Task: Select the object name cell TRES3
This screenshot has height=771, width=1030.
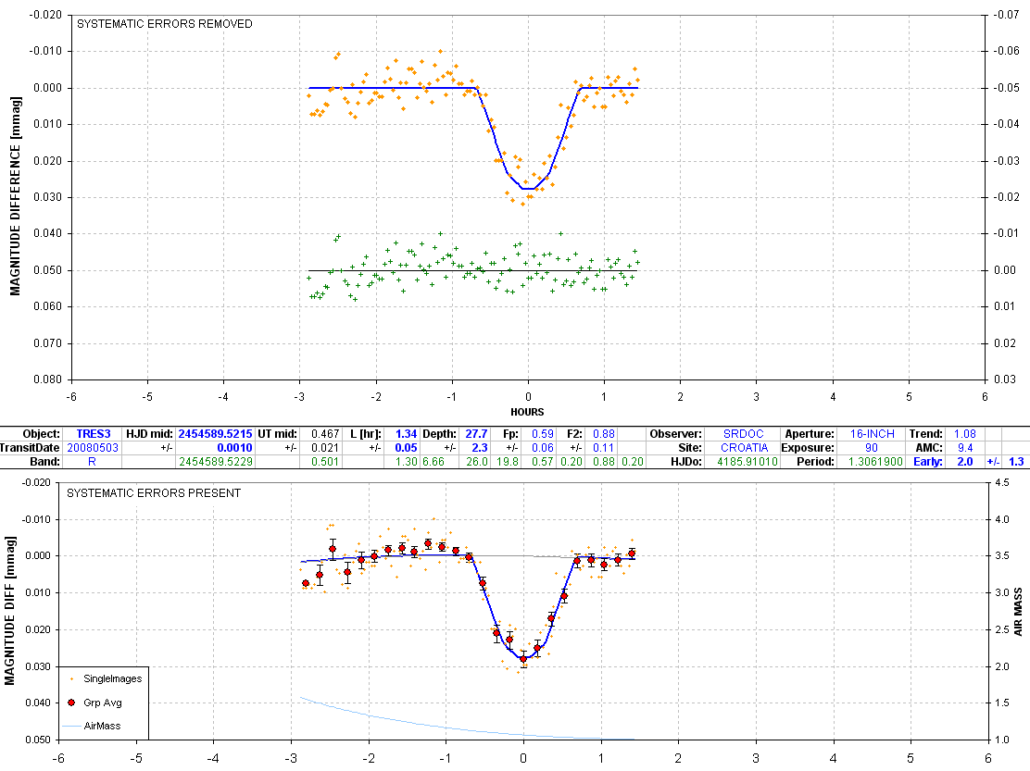Action: point(94,434)
